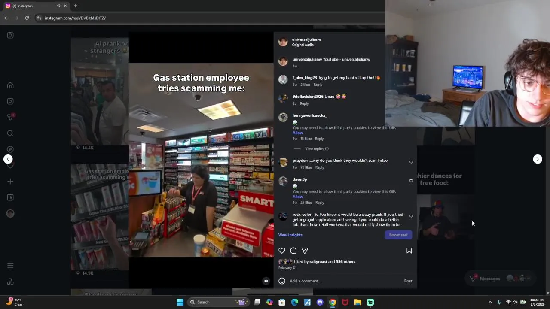Open Instagram logo home link in sidebar
This screenshot has width=550, height=309.
point(10,35)
